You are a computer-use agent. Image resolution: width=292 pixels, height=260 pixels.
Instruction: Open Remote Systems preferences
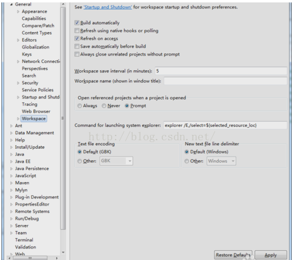(x=32, y=212)
